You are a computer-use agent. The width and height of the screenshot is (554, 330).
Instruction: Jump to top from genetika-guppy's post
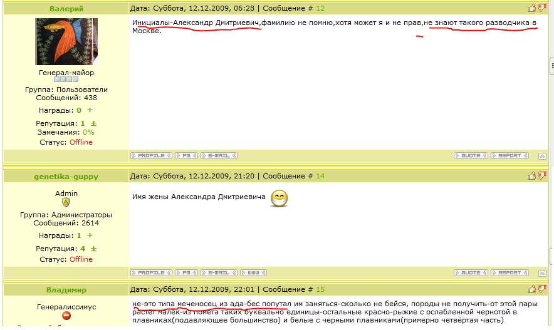[542, 273]
